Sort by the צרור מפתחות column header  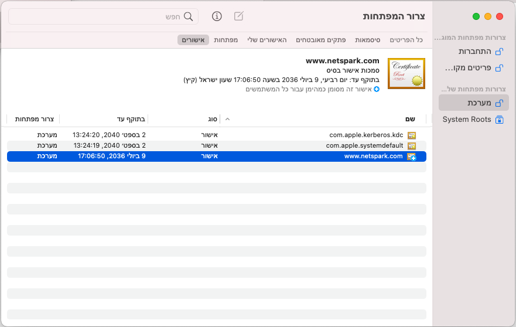tap(34, 119)
